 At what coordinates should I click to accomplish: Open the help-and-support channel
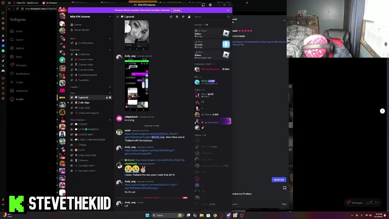click(91, 113)
